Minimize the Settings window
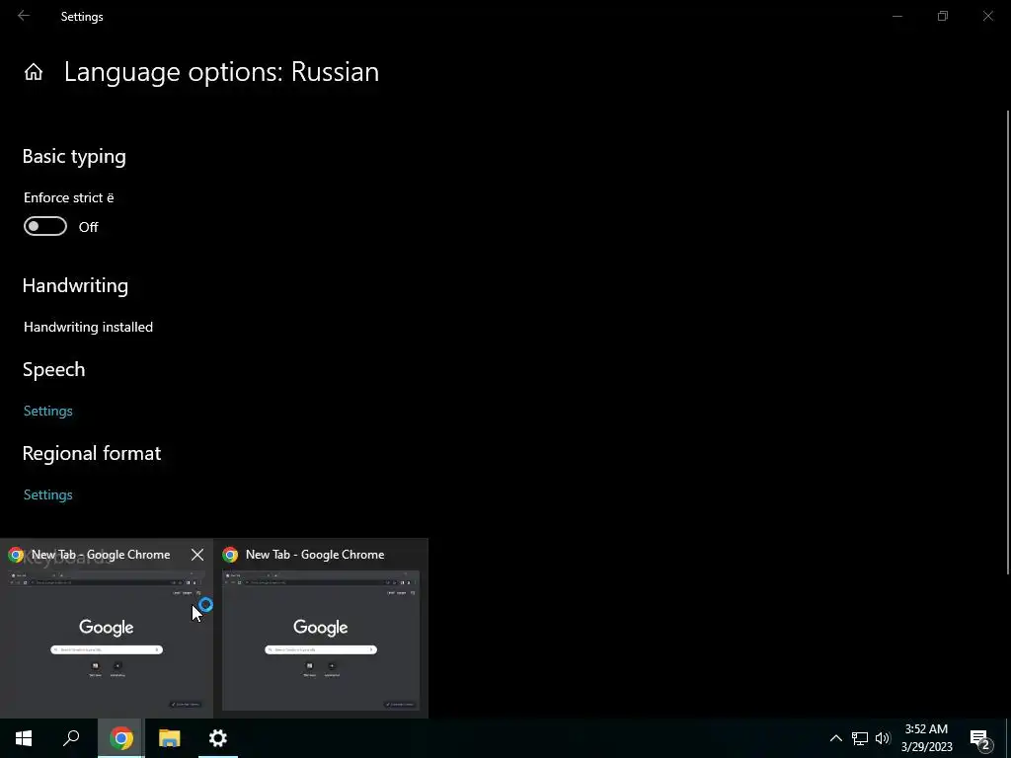 tap(897, 16)
